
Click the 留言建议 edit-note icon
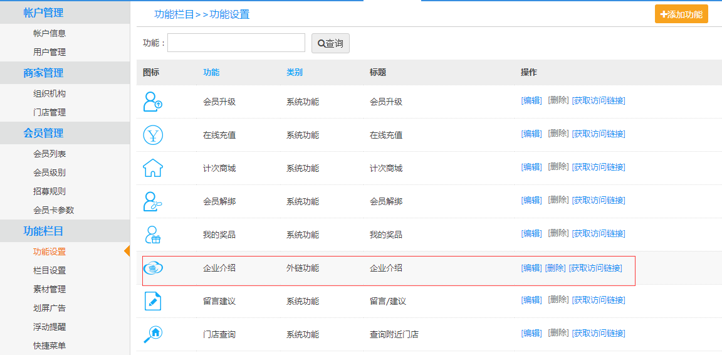pyautogui.click(x=153, y=301)
